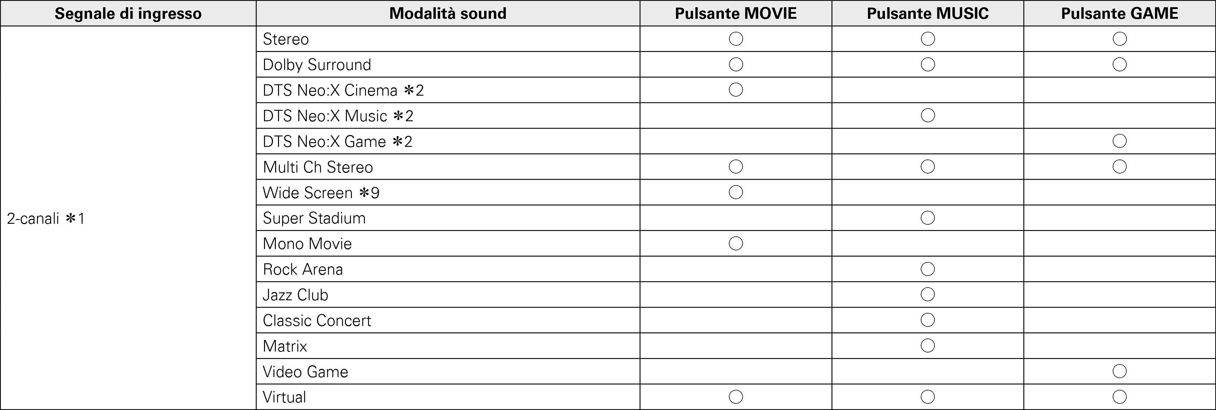Select the Video Game circle marker
The image size is (1216, 410).
pyautogui.click(x=1119, y=371)
